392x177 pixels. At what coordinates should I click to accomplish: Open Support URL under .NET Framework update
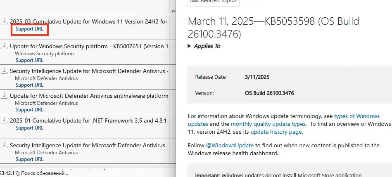[x=29, y=128]
